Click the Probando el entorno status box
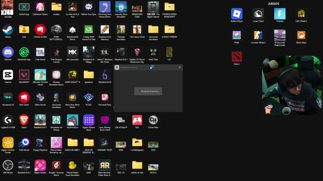The image size is (323, 181). [148, 91]
